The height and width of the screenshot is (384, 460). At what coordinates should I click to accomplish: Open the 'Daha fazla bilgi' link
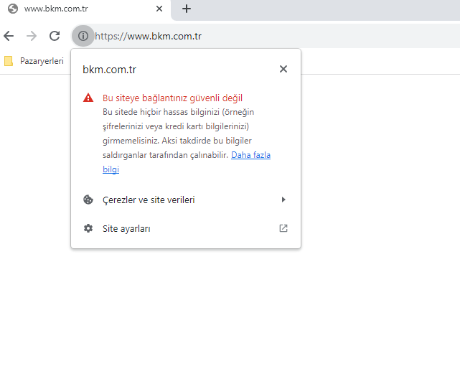(250, 155)
